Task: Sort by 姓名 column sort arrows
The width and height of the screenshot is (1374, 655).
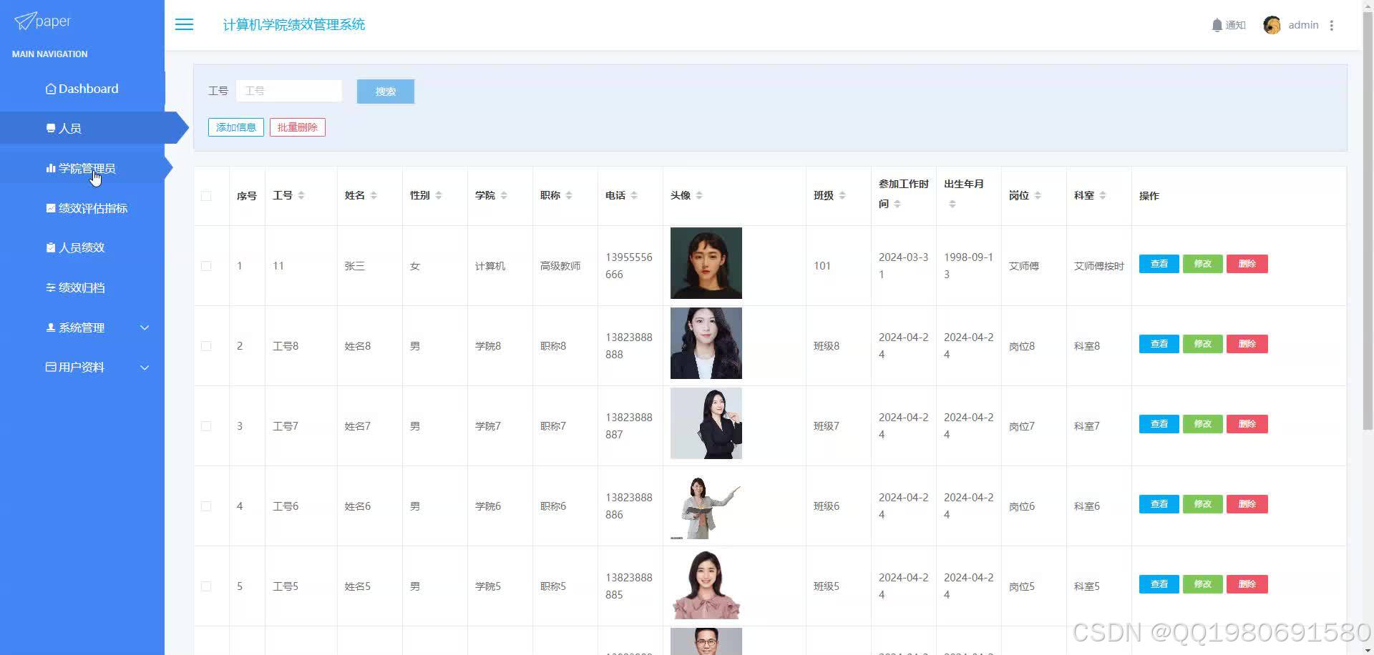Action: tap(374, 195)
